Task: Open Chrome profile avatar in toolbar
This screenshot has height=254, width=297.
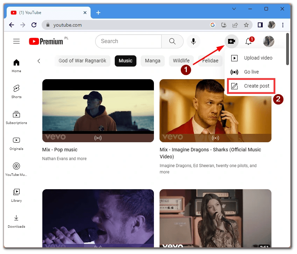Action: click(271, 25)
